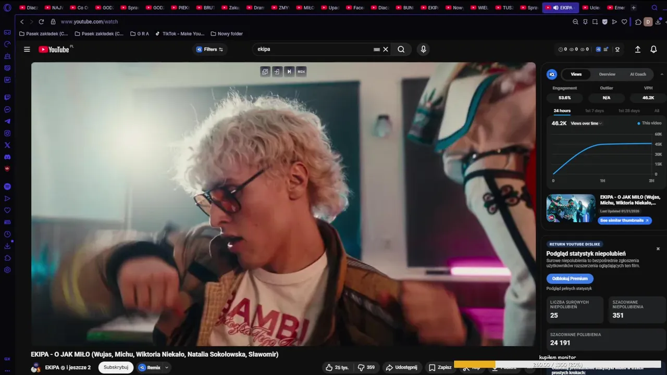Select the 24 hours time range
The width and height of the screenshot is (667, 375).
(x=562, y=111)
